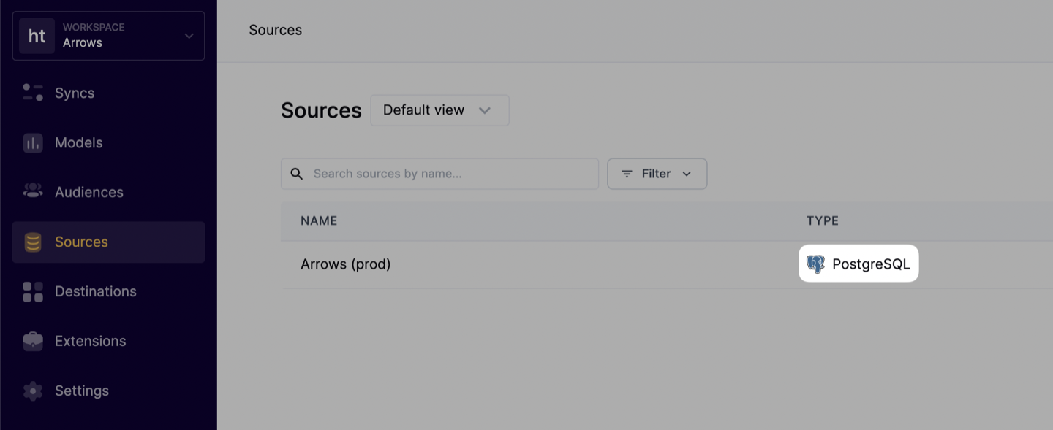Expand the Arrows workspace switcher chevron
Viewport: 1053px width, 430px height.
pyautogui.click(x=189, y=36)
